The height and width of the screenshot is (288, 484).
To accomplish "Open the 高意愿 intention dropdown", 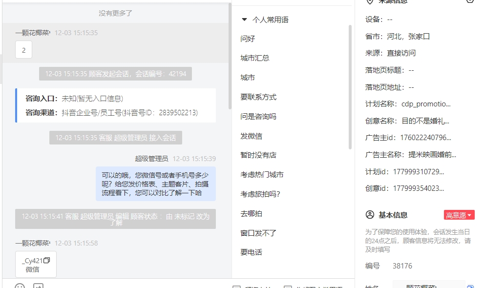I will pos(459,215).
